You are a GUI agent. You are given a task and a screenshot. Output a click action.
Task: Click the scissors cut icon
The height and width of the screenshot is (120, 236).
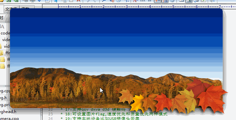pyautogui.click(x=56, y=1)
